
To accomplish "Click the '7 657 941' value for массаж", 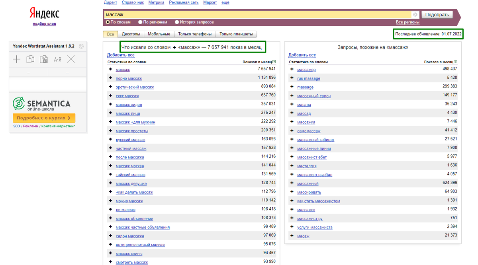I will click(266, 69).
